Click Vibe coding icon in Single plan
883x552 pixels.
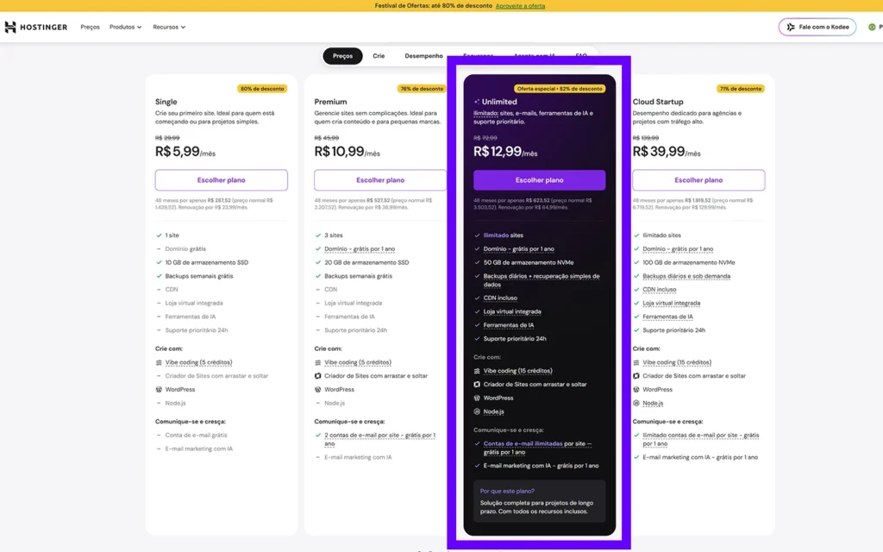(x=159, y=362)
